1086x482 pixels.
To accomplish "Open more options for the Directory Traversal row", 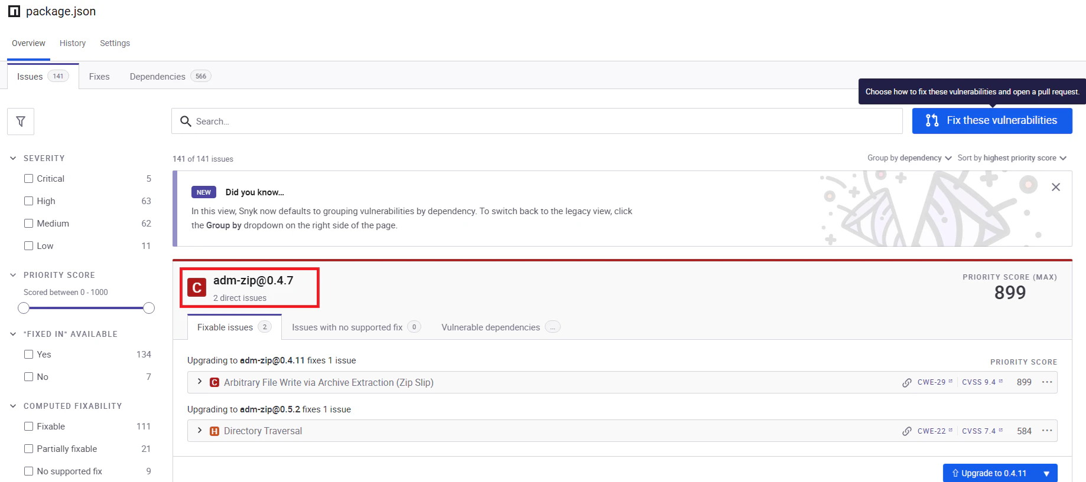I will [x=1047, y=431].
